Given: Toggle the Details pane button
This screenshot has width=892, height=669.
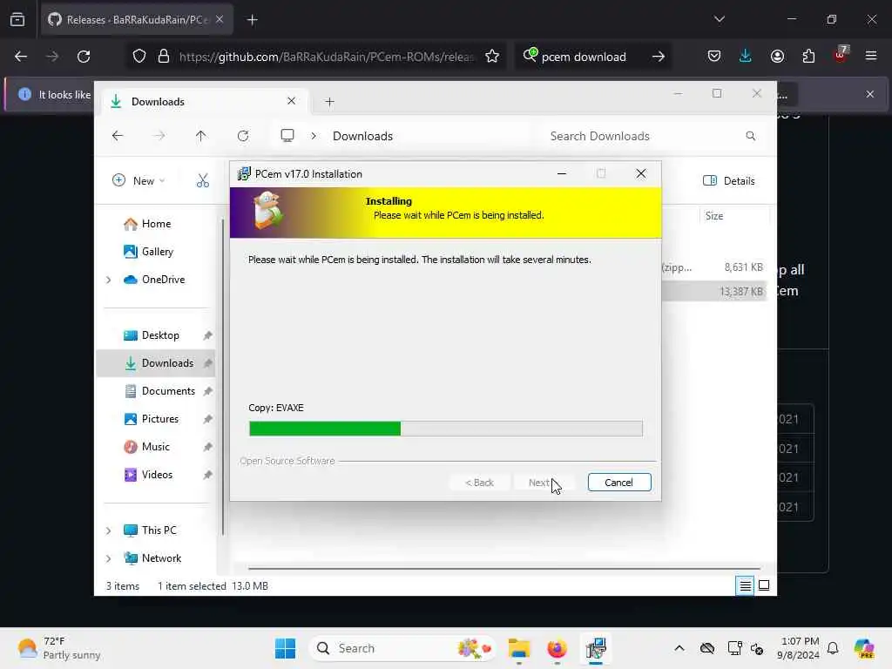Looking at the screenshot, I should click(x=729, y=181).
